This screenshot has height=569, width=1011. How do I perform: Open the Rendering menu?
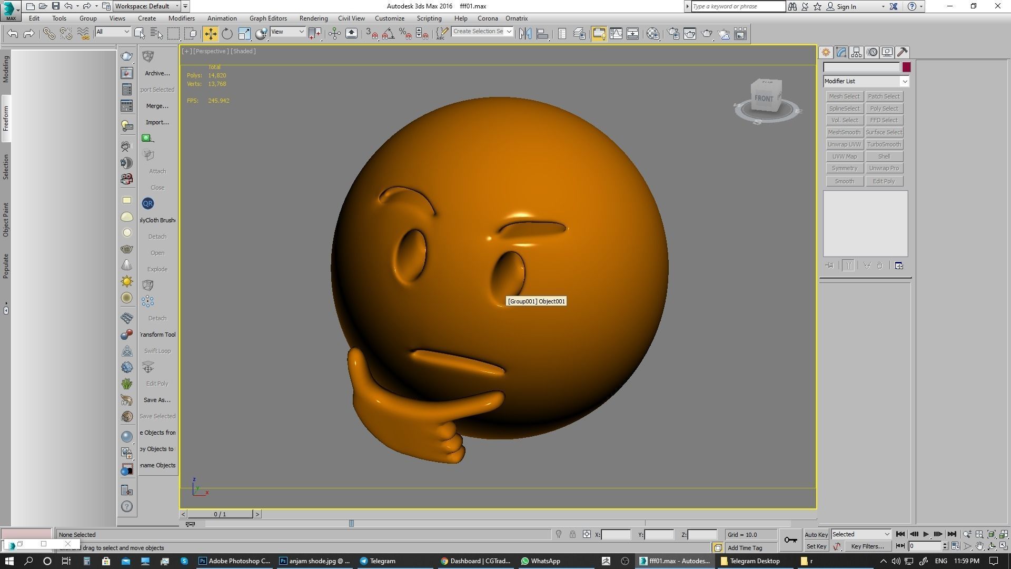(x=314, y=18)
